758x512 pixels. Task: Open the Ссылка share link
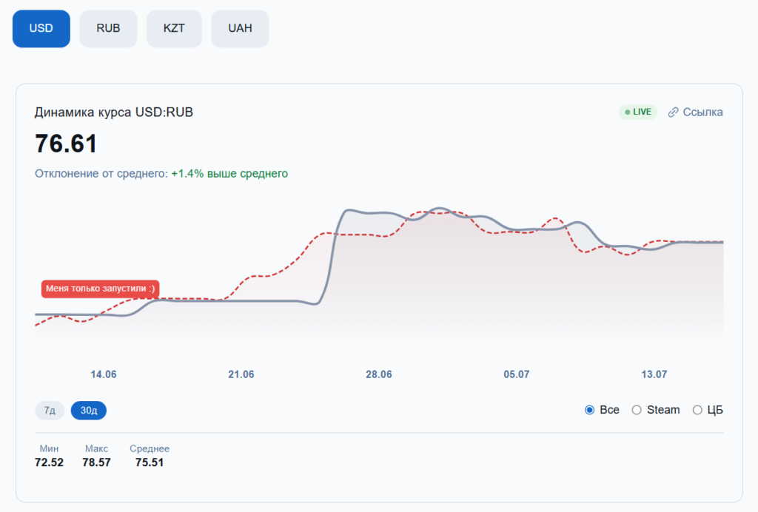point(696,112)
